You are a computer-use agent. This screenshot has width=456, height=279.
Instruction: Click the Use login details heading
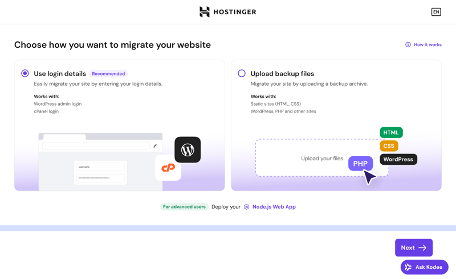(60, 74)
